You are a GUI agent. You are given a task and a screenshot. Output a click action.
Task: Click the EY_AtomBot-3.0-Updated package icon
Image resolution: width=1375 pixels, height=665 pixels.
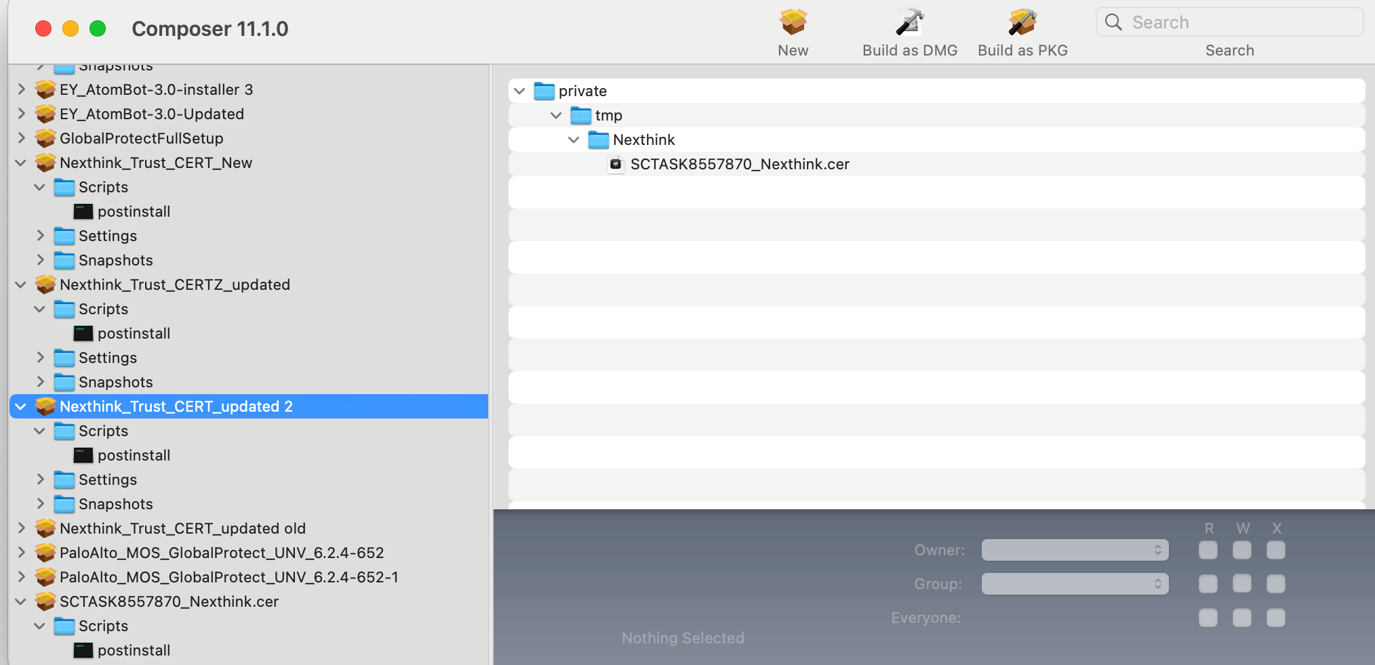click(x=45, y=114)
